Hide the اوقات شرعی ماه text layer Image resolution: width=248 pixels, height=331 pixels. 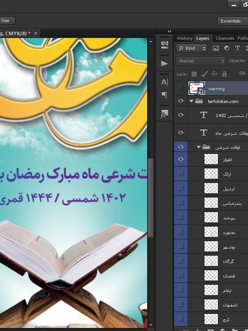pos(181,133)
